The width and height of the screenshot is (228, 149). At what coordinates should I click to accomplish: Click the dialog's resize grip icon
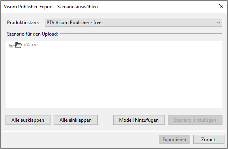click(x=225, y=146)
